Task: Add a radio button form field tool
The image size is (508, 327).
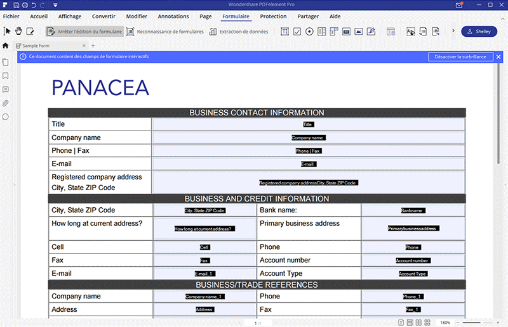Action: pos(309,32)
